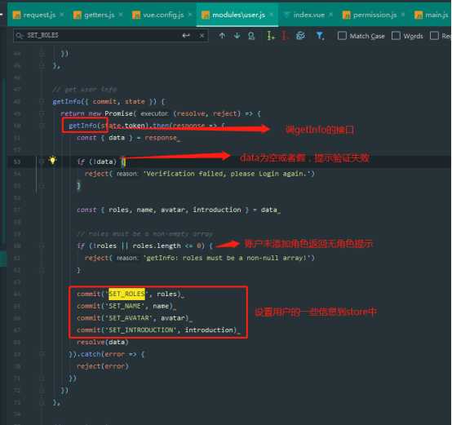Open results in Find tool window icon
Viewport: 452px width, 425px height.
point(251,36)
